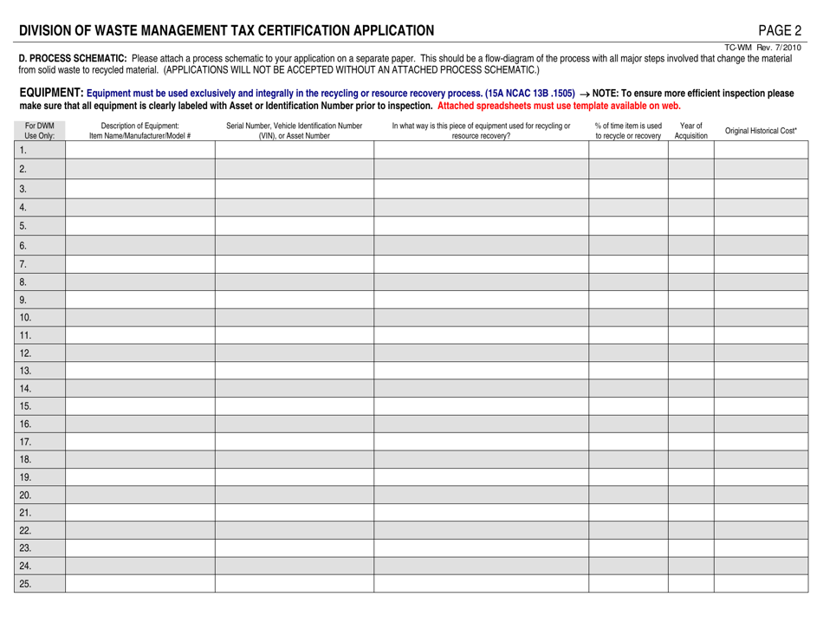823x635 pixels.
Task: Click the Year of Acquisition field in row 9
Action: point(690,300)
